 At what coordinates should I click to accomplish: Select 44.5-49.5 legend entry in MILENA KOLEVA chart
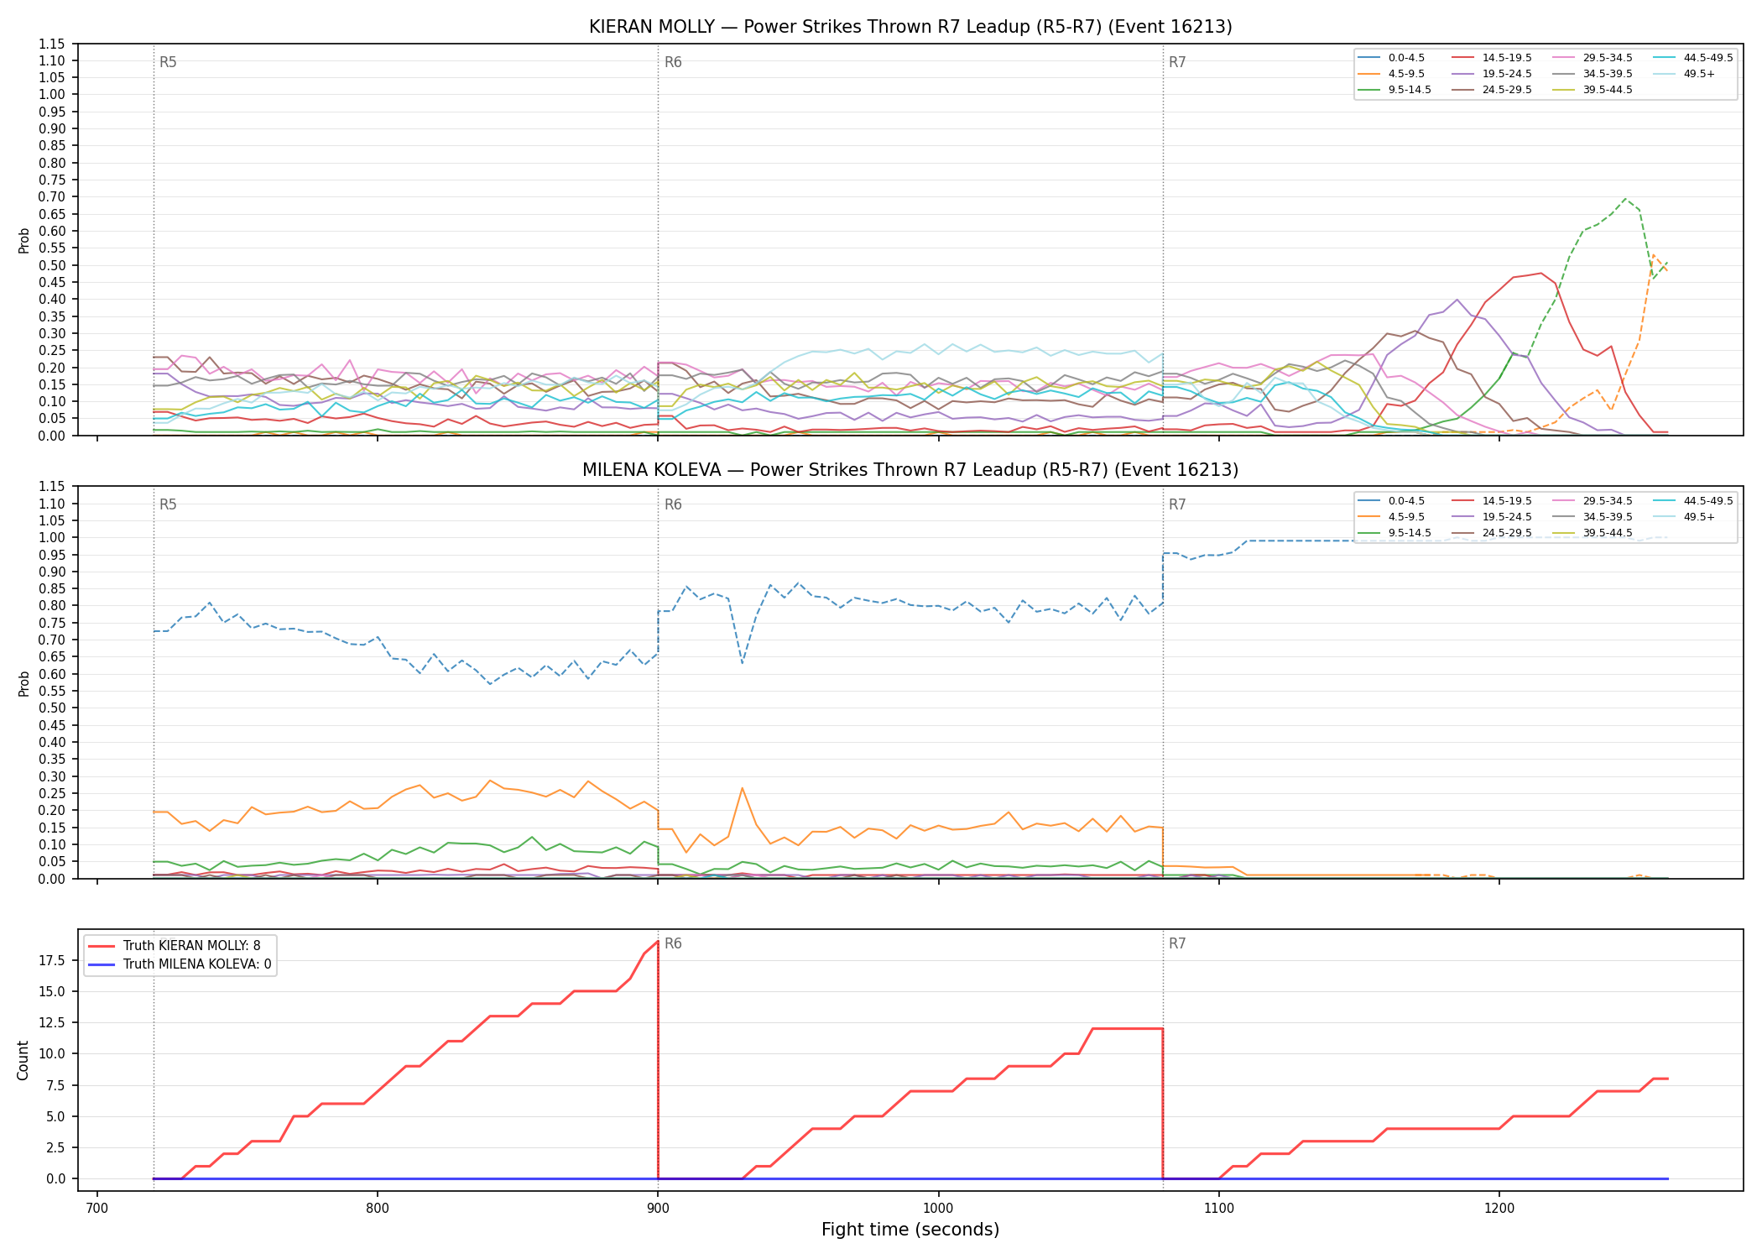click(1693, 501)
